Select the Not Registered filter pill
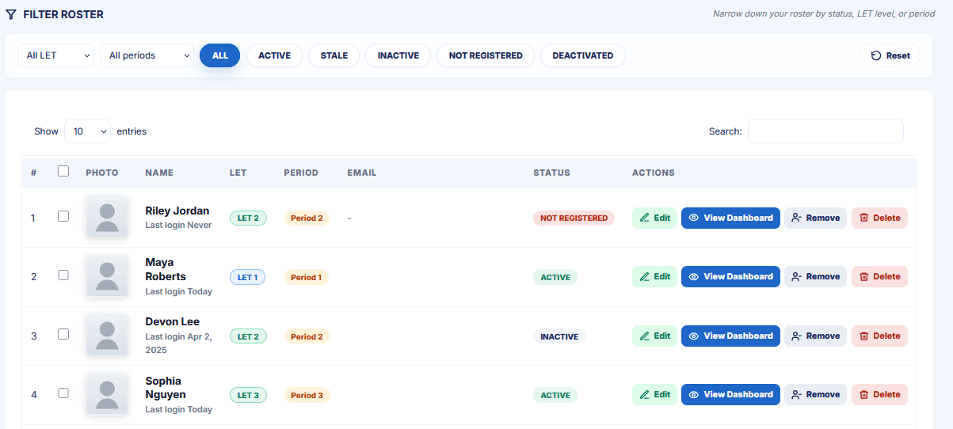 (x=486, y=55)
